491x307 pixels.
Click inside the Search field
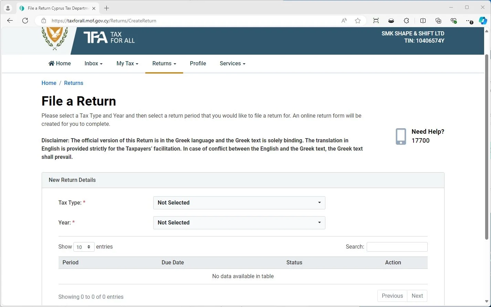[397, 247]
